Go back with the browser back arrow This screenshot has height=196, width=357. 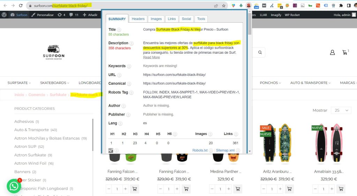(5, 6)
